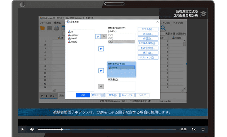Viewport: 227px width, 137px height.
Task: Open the ファイル (File) menu
Action: [x=45, y=23]
